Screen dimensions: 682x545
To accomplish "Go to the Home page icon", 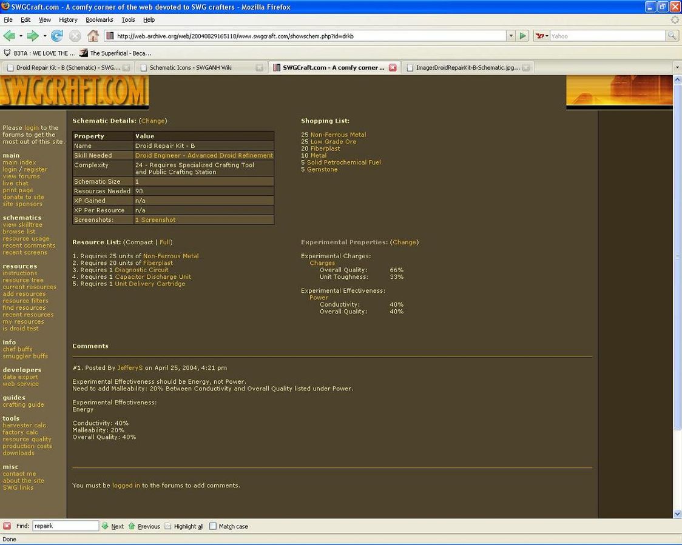I will [93, 36].
